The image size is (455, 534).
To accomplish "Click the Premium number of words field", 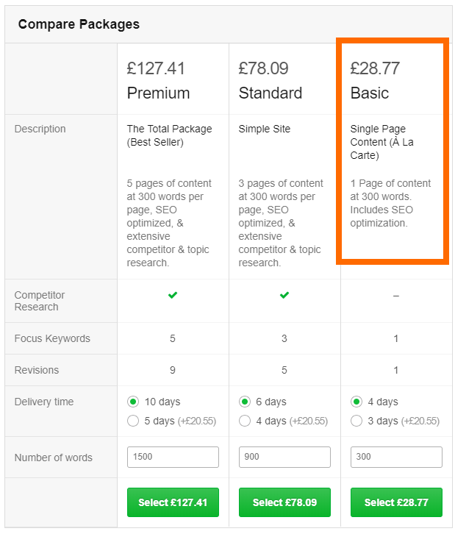I will (173, 457).
